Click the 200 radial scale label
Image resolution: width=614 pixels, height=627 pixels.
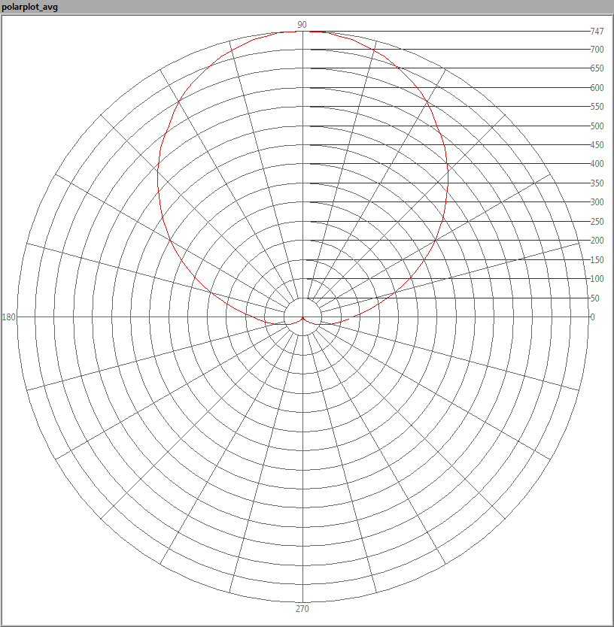pos(597,241)
